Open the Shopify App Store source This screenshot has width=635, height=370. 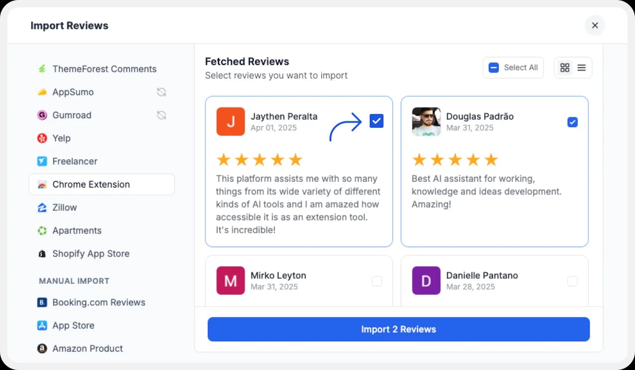point(90,253)
